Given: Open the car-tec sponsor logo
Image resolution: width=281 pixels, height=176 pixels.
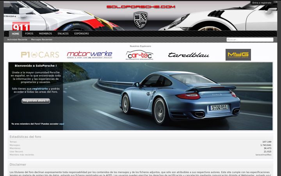Looking at the screenshot, I should tap(139, 55).
